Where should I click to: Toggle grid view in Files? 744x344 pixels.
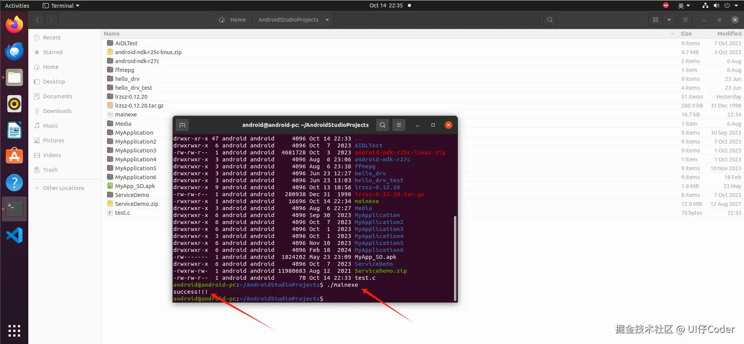point(656,20)
